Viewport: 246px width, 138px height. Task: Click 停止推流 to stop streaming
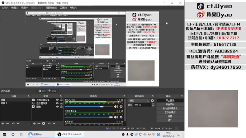pyautogui.click(x=170, y=101)
